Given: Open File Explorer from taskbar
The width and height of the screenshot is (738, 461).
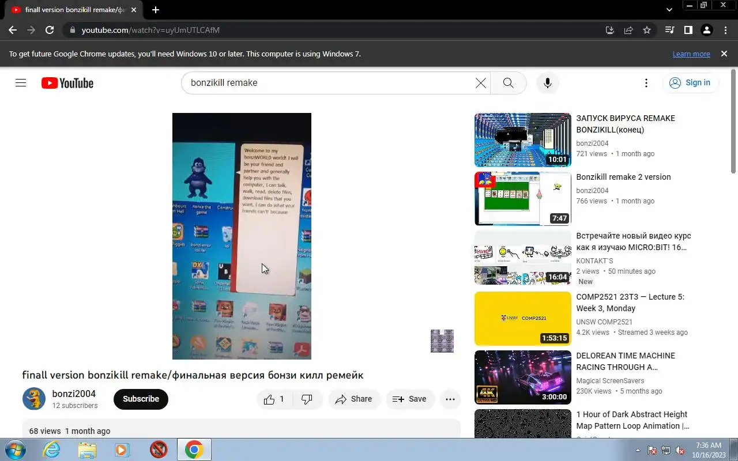Looking at the screenshot, I should pos(87,449).
